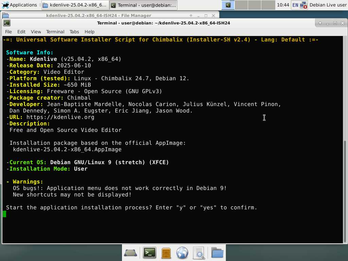Click the Licensing: Freeware - Open Source line

tap(84, 91)
